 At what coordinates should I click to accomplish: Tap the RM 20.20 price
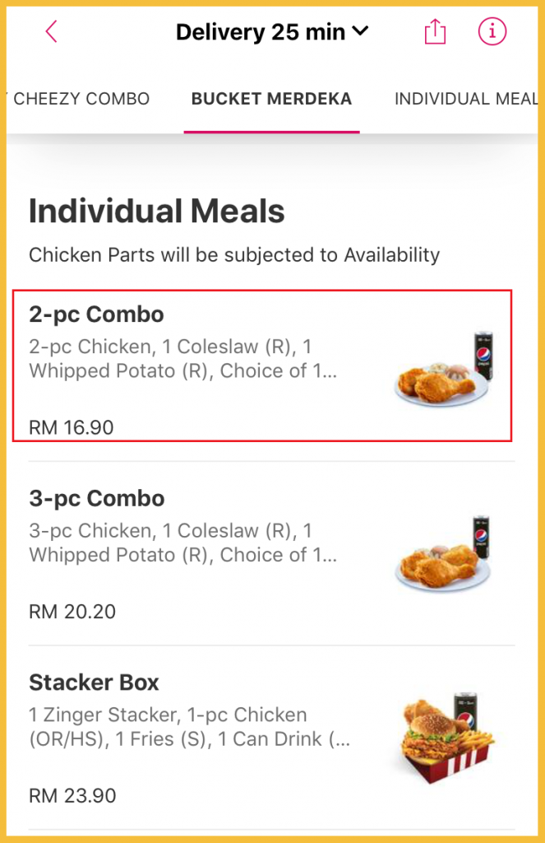72,612
